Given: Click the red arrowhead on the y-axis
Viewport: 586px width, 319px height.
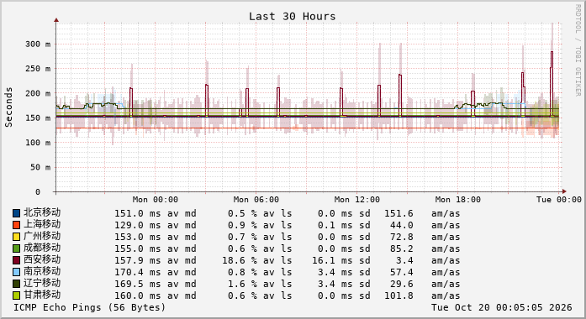Looking at the screenshot, I should point(56,20).
